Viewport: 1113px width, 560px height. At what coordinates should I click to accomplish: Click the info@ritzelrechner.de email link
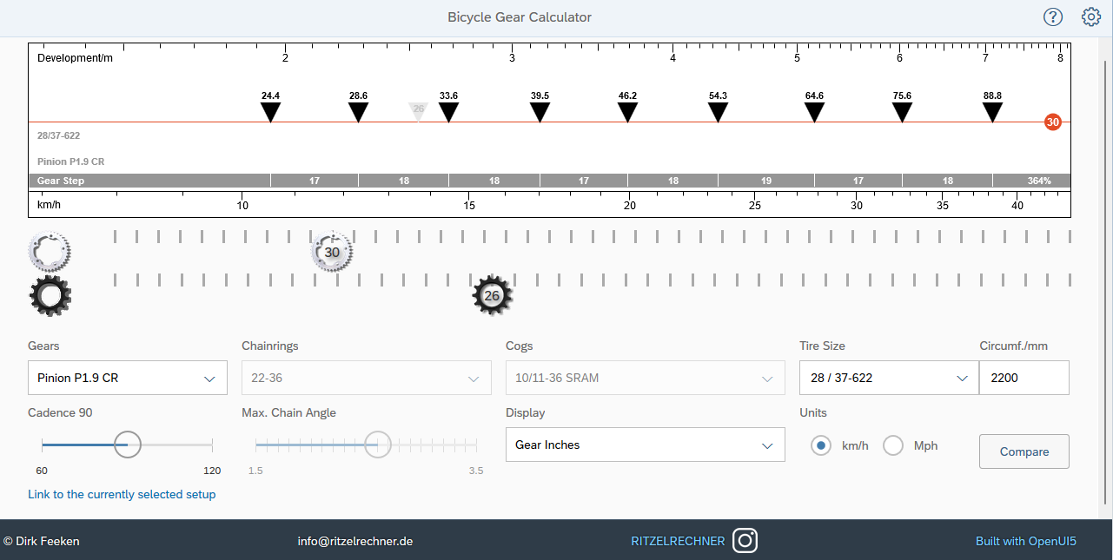tap(355, 541)
